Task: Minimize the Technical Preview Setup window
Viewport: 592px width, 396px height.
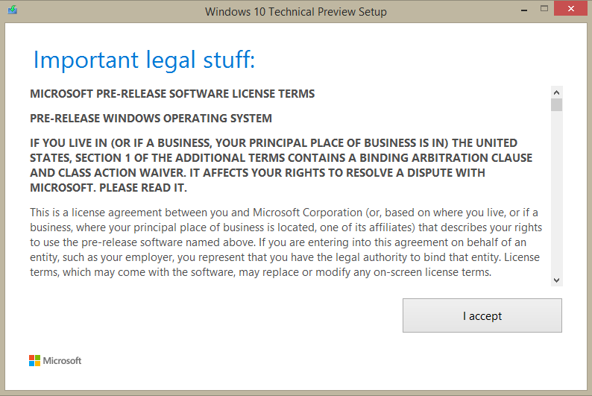Action: click(x=523, y=10)
